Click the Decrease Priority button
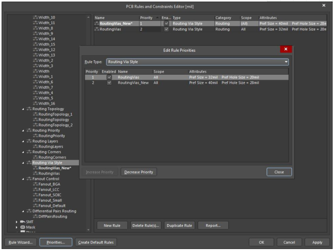The width and height of the screenshot is (335, 251). (x=139, y=172)
